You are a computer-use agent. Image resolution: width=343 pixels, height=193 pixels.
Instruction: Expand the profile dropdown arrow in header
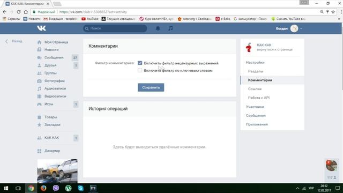301,28
